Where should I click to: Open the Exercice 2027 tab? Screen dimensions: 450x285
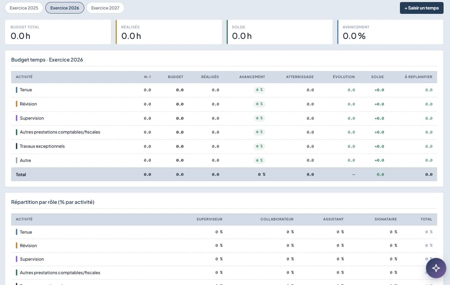coord(105,8)
